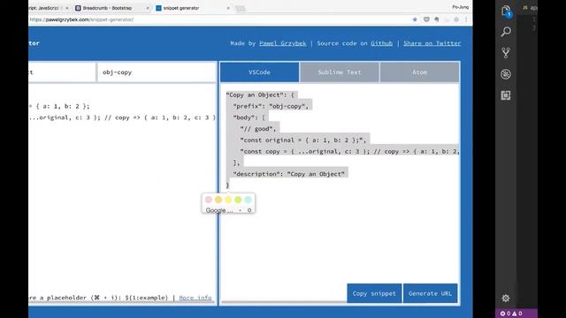
Task: Open VS Code Source Control branch icon
Action: point(506,53)
